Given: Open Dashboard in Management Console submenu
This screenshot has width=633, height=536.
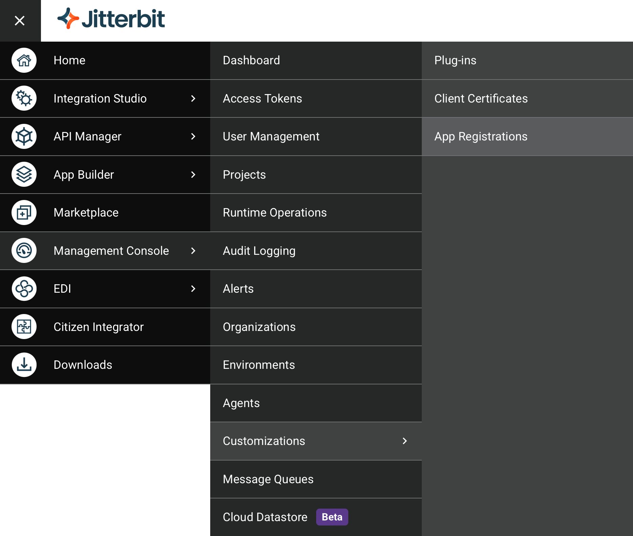Looking at the screenshot, I should (316, 61).
